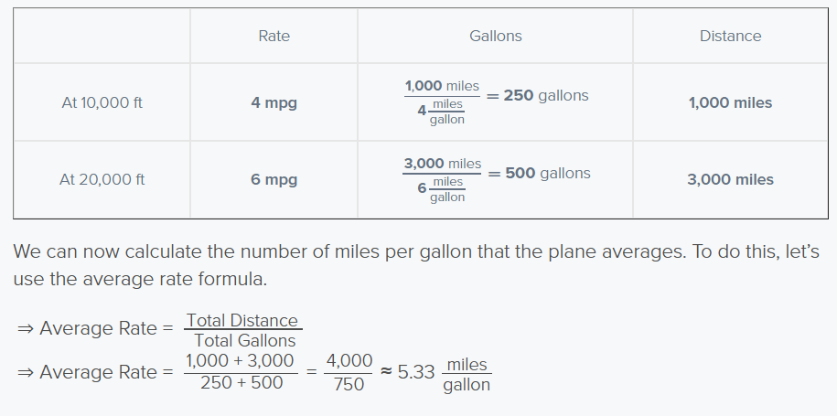Click the 3,000 miles distance cell
The width and height of the screenshot is (837, 416).
[730, 179]
